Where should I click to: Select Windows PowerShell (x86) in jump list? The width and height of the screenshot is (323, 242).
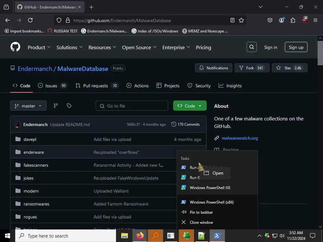[217, 202]
